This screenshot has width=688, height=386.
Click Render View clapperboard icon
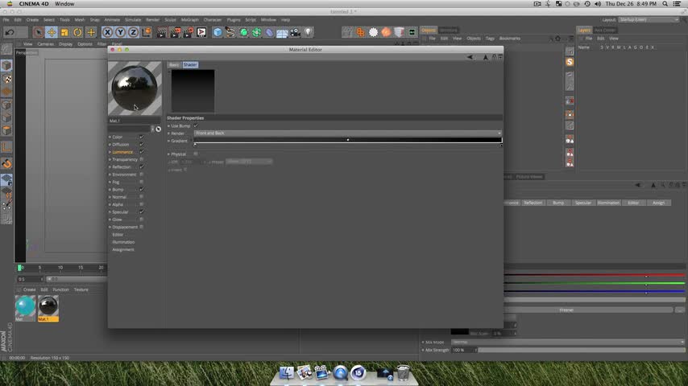point(162,32)
